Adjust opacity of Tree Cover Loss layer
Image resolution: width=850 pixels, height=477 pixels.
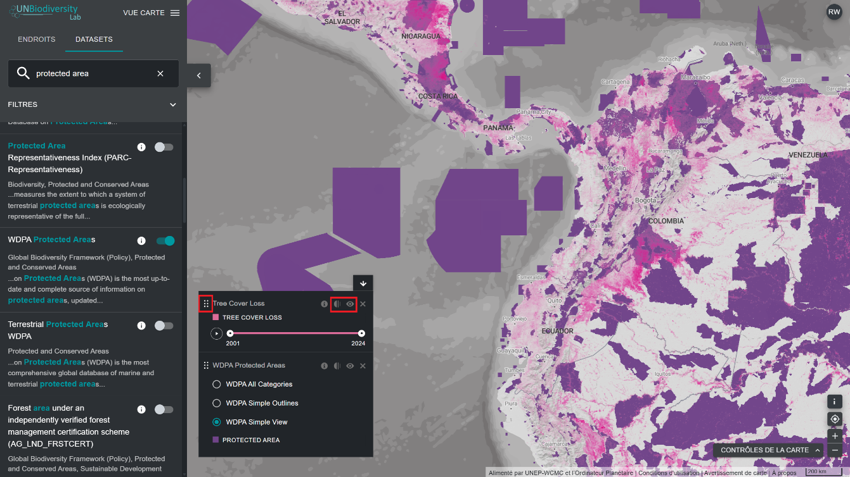click(x=337, y=304)
